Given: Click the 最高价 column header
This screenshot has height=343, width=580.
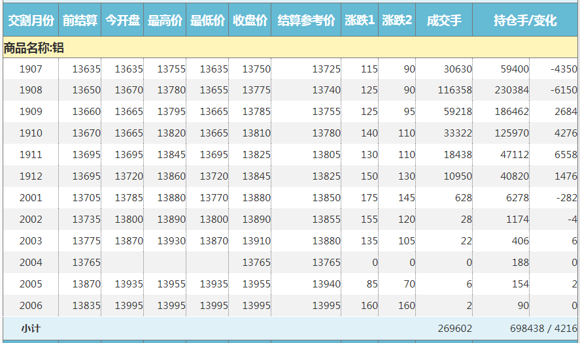Looking at the screenshot, I should click(165, 21).
